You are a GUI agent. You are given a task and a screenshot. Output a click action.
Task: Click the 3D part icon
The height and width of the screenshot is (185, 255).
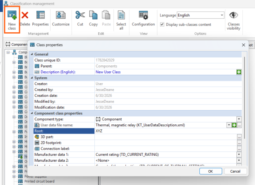tap(37, 137)
